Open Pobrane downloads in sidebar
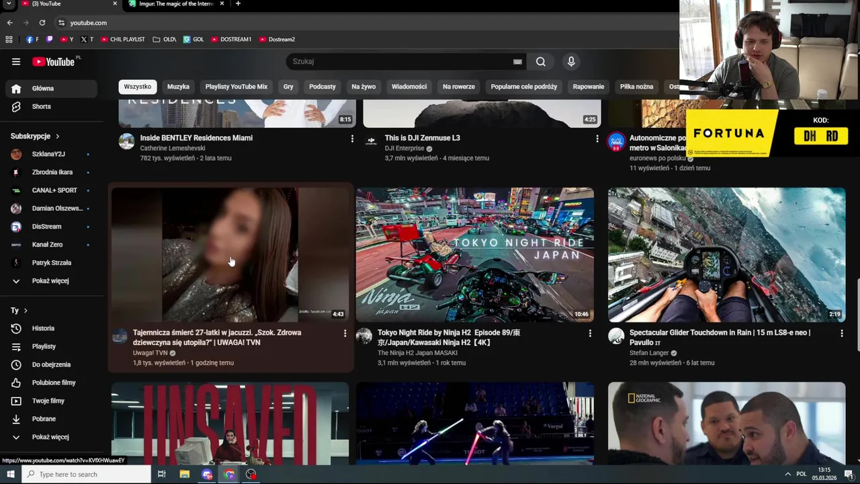Screen dimensions: 860x484 [51, 419]
